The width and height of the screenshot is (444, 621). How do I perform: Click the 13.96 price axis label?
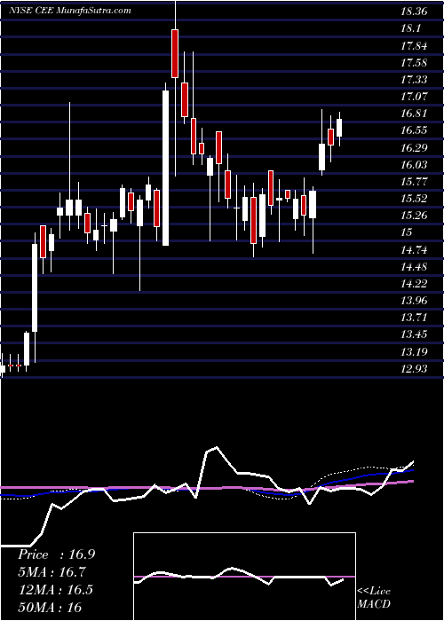(x=414, y=300)
